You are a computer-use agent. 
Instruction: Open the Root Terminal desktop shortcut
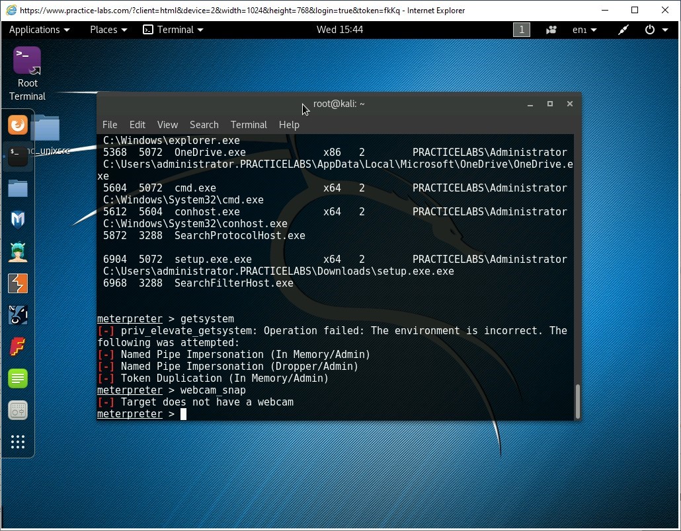tap(27, 74)
